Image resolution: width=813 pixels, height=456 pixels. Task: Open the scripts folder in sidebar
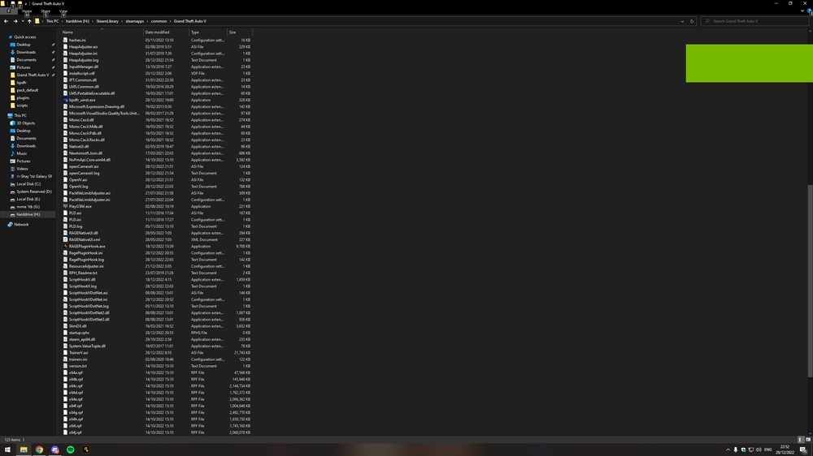pos(22,105)
